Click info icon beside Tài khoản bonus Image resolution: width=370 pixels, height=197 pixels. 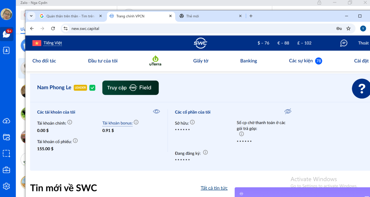[136, 122]
